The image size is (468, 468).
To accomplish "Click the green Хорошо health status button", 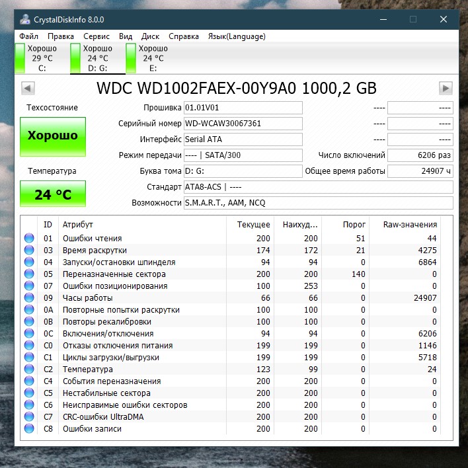I will coord(53,136).
